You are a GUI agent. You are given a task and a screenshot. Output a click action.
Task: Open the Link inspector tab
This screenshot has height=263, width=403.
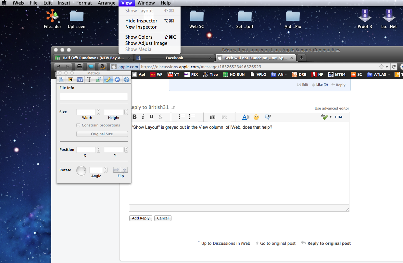click(x=117, y=79)
